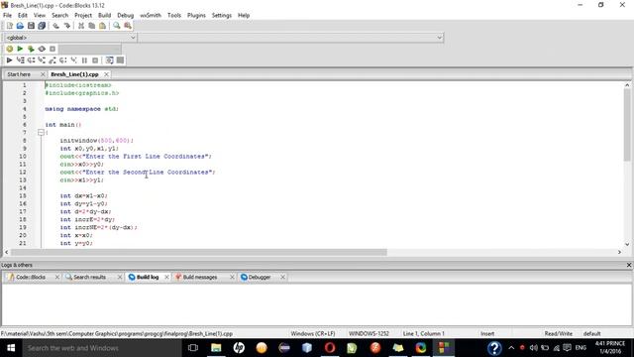Click the Build and run icon
This screenshot has width=634, height=357.
(x=31, y=49)
